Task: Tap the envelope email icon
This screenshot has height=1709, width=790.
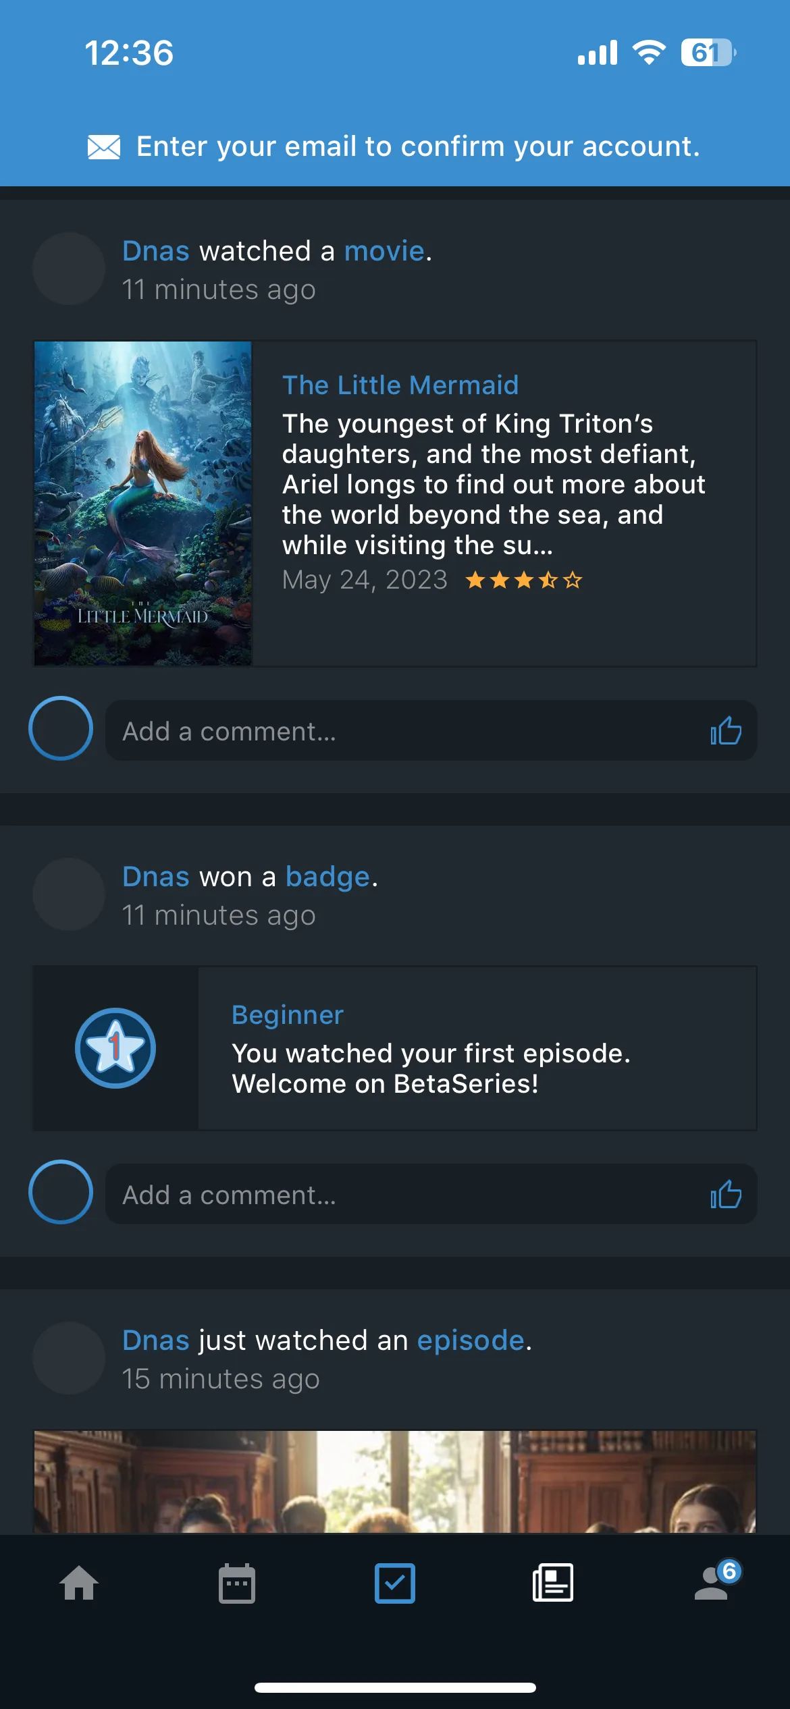Action: coord(104,146)
